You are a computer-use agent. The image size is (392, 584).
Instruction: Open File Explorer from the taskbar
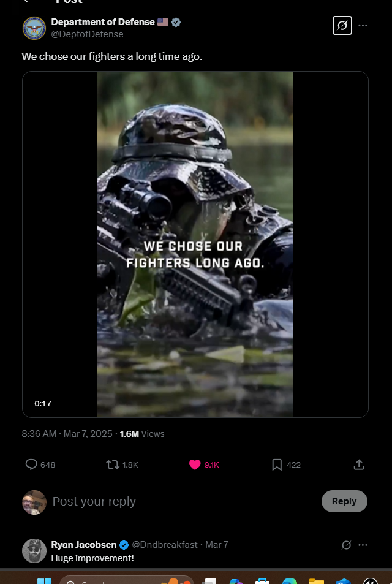click(316, 580)
